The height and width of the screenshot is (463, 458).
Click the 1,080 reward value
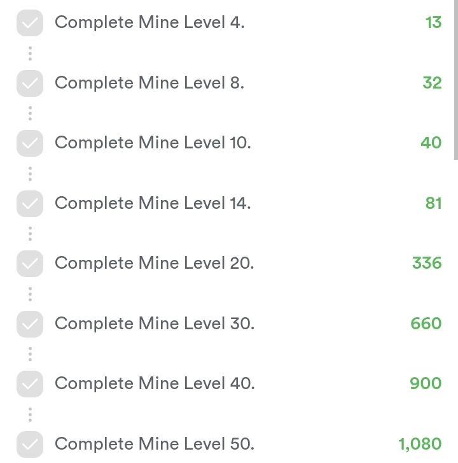click(x=420, y=443)
